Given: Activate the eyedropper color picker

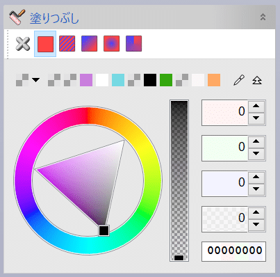Looking at the screenshot, I should pos(239,80).
